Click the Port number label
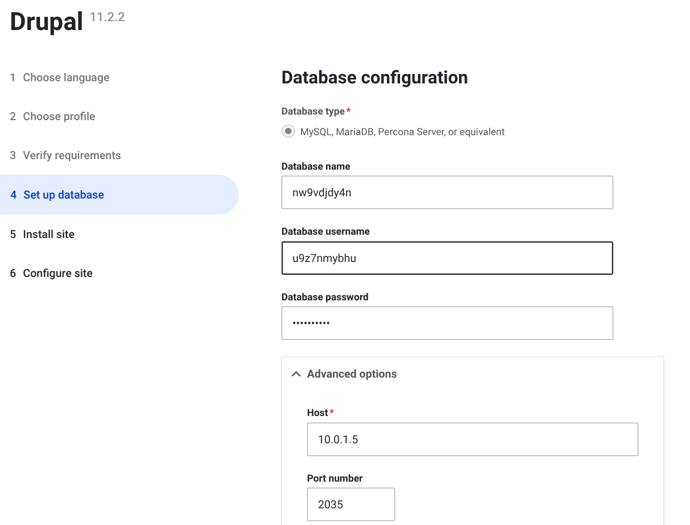This screenshot has width=690, height=525. (334, 478)
